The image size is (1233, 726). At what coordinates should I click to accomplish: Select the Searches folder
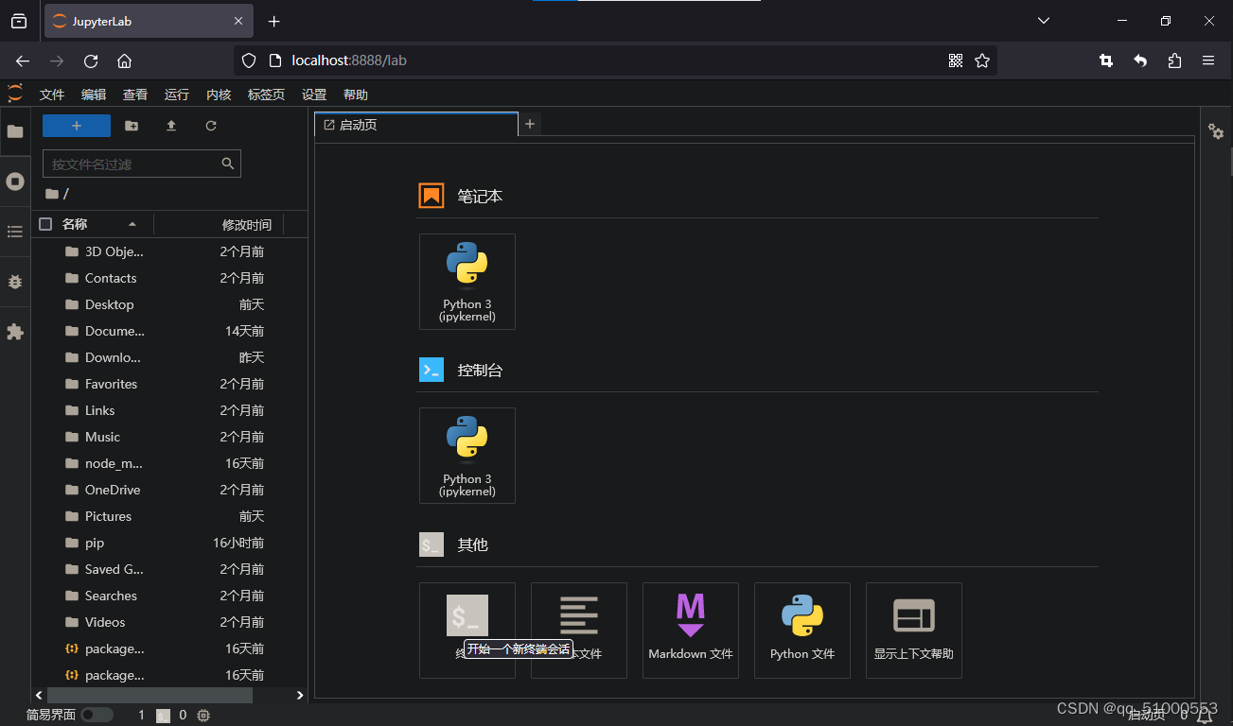click(169, 596)
